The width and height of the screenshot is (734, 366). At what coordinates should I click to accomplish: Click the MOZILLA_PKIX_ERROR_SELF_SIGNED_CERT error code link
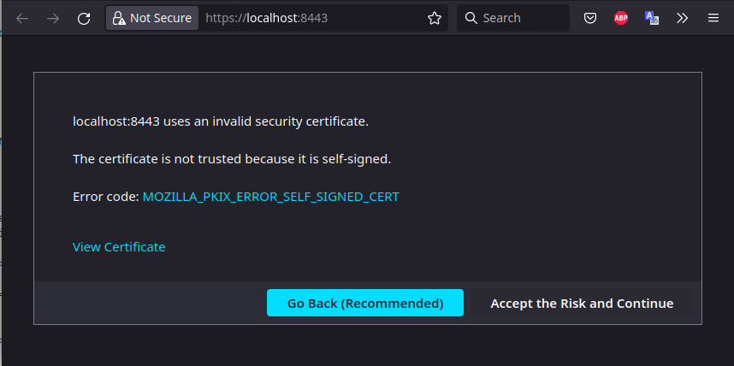coord(270,197)
